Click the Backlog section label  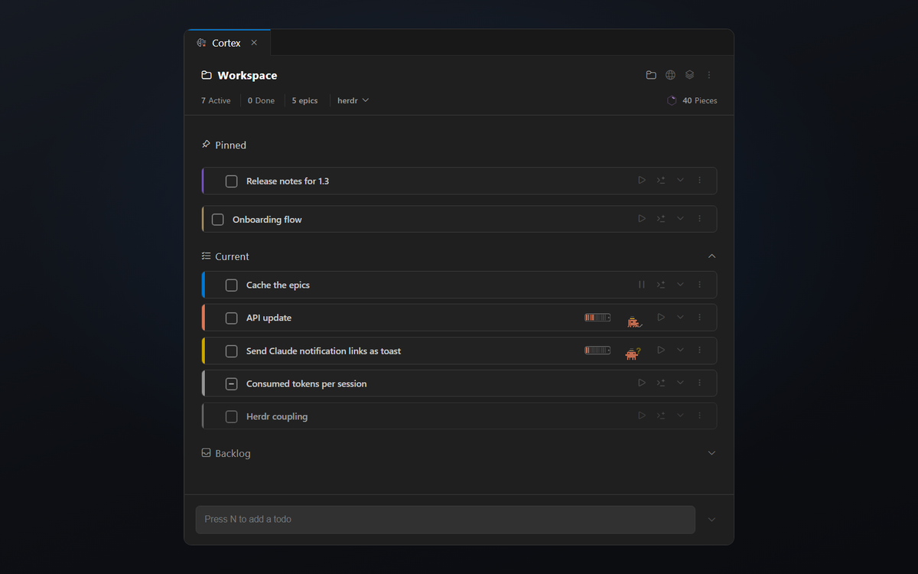[233, 453]
